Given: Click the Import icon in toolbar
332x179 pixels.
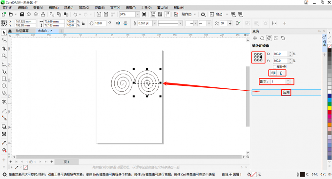Looking at the screenshot, I should (99, 14).
